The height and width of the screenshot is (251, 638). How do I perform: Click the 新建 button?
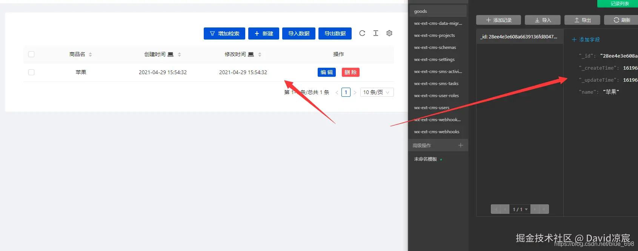pos(264,33)
